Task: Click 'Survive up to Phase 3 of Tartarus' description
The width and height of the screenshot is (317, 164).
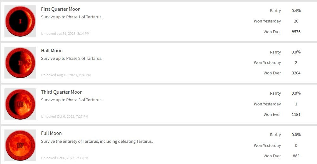Action: (x=72, y=100)
